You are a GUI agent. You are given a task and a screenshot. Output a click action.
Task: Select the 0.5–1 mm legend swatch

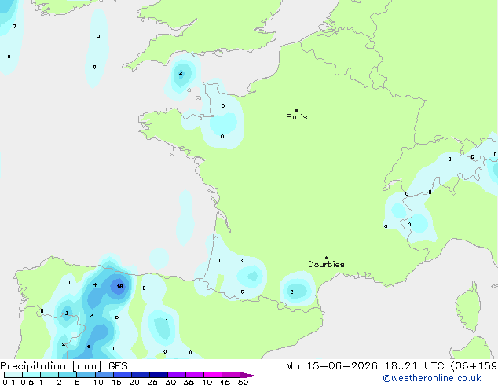[x=31, y=375]
